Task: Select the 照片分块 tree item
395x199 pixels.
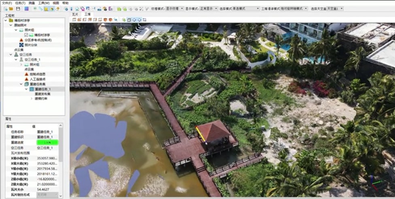Action: point(31,45)
